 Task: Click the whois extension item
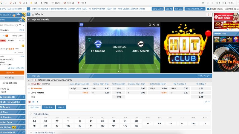[44, 3]
